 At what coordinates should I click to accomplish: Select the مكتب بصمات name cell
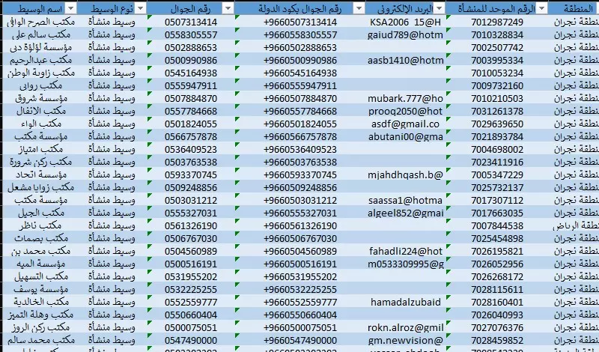coord(40,238)
